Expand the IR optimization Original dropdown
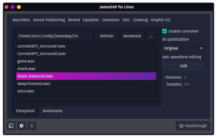 184,48
